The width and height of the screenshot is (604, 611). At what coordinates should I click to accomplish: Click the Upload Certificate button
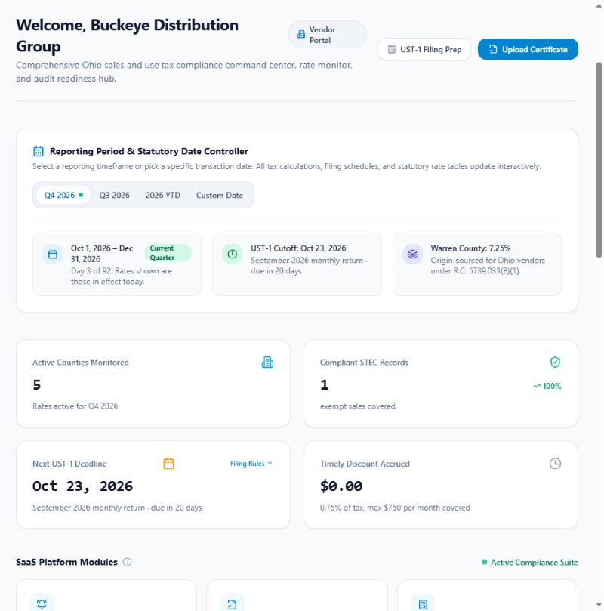coord(528,50)
